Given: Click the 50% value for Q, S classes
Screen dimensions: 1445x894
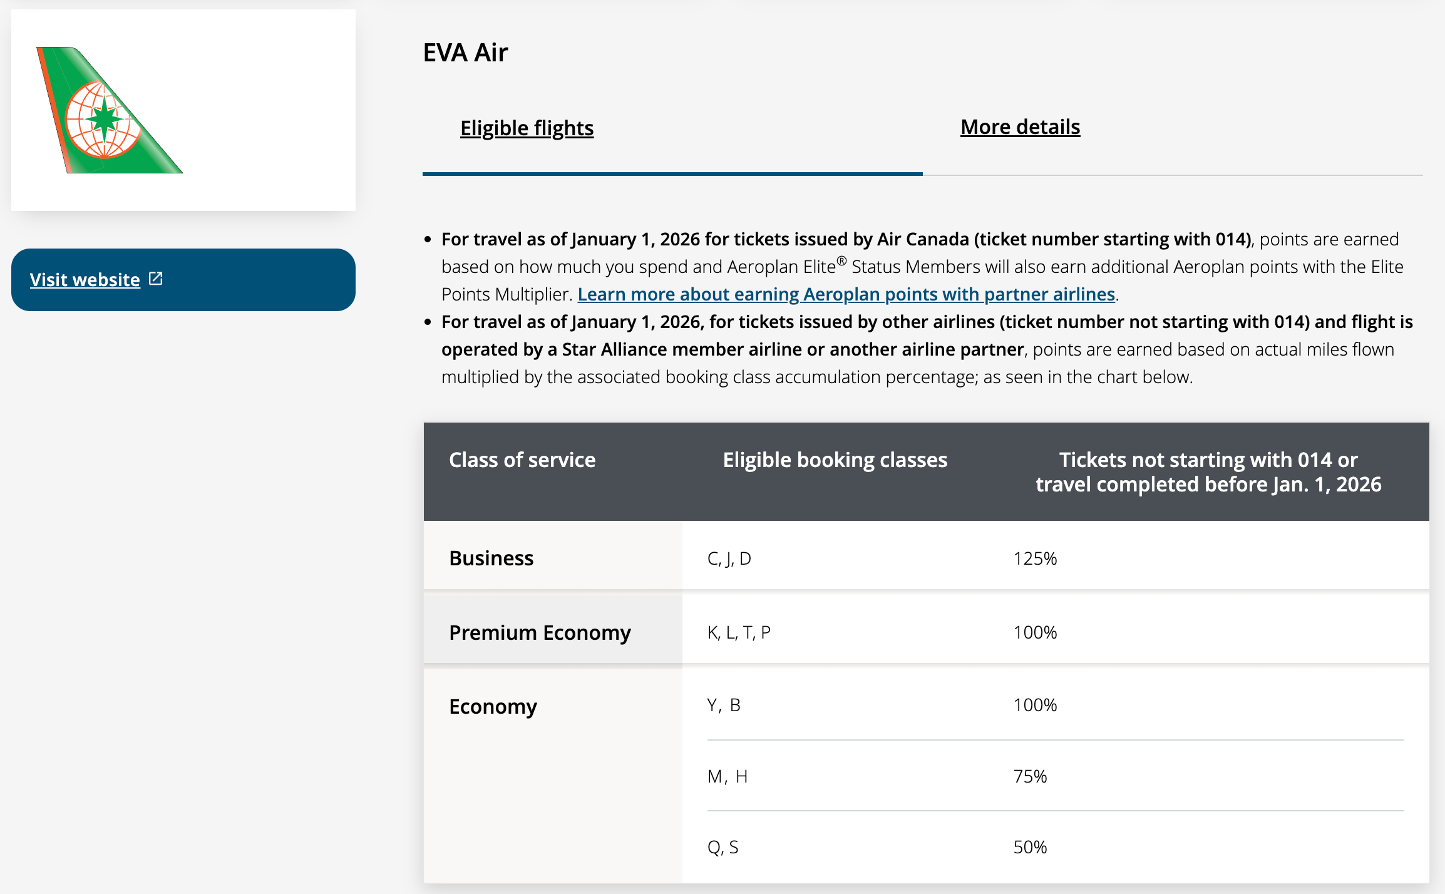Looking at the screenshot, I should click(1030, 847).
